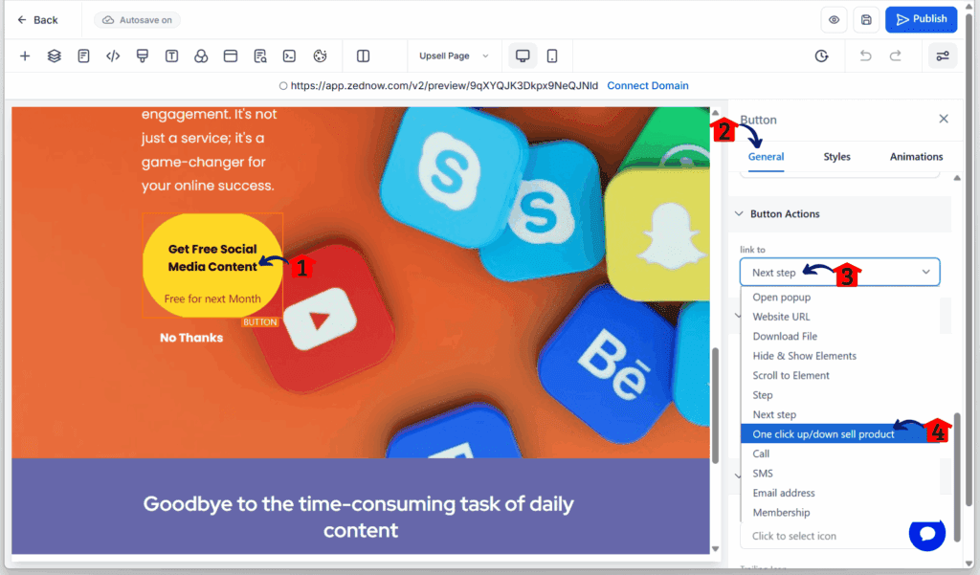The height and width of the screenshot is (575, 980).
Task: Toggle the split columns view icon
Action: [363, 56]
